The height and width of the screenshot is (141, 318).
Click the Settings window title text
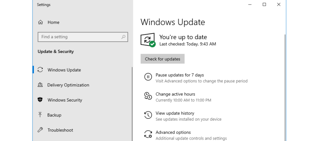click(x=43, y=5)
